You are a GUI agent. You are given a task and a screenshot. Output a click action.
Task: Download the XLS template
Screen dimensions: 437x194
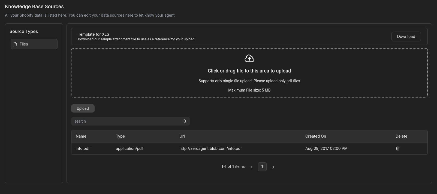[406, 37]
